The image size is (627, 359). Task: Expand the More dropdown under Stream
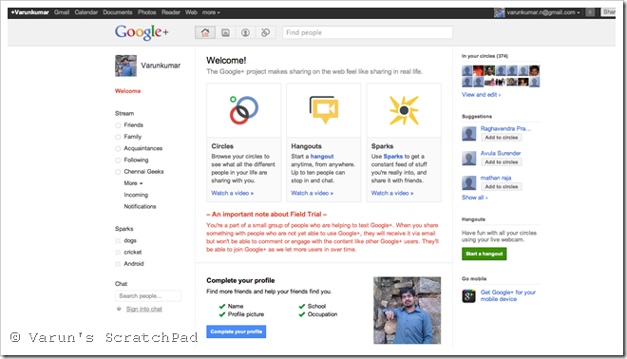[133, 183]
